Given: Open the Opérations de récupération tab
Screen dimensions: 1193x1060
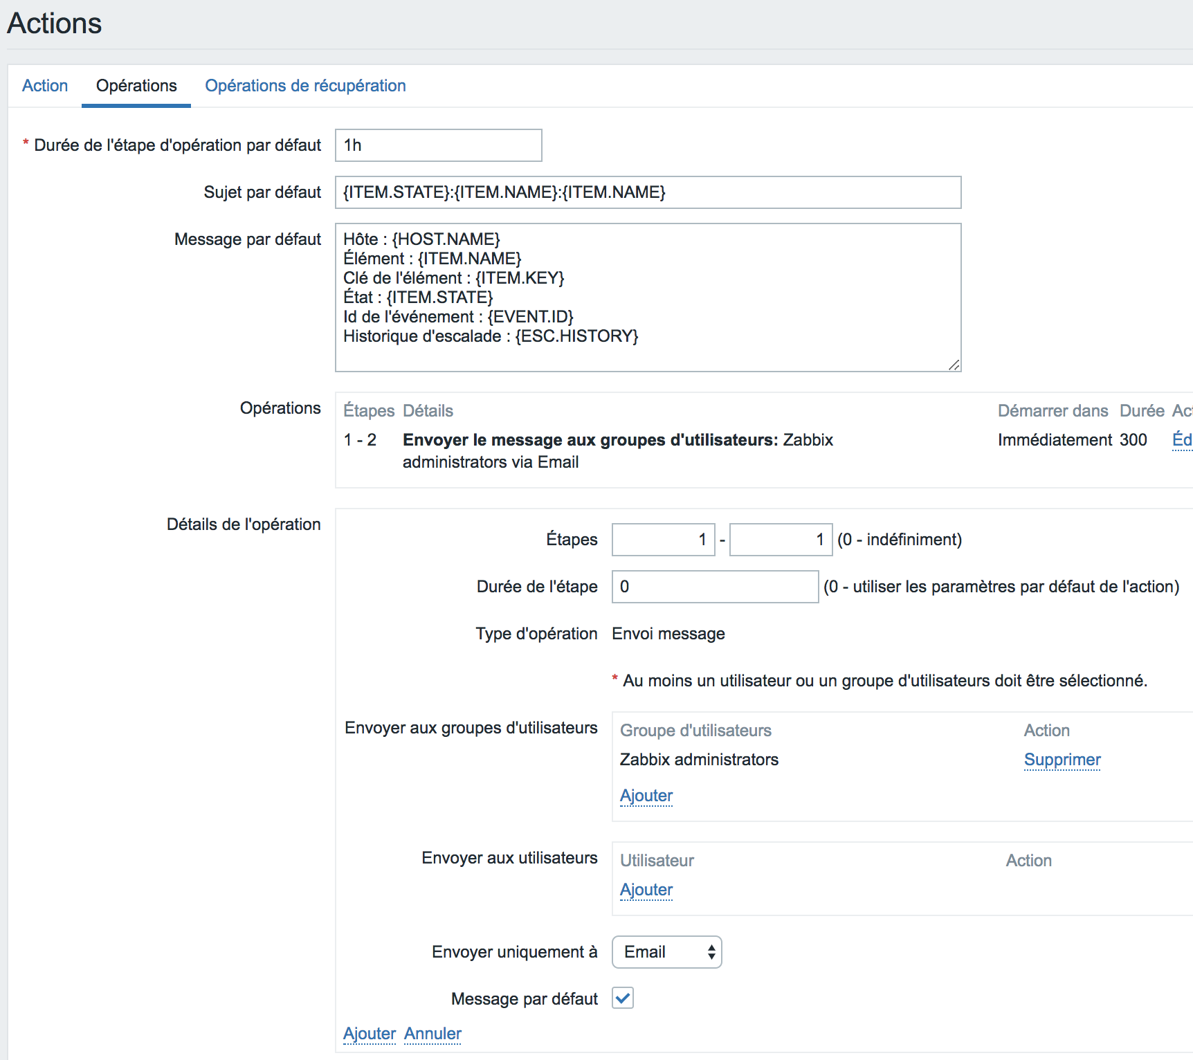Looking at the screenshot, I should tap(305, 86).
